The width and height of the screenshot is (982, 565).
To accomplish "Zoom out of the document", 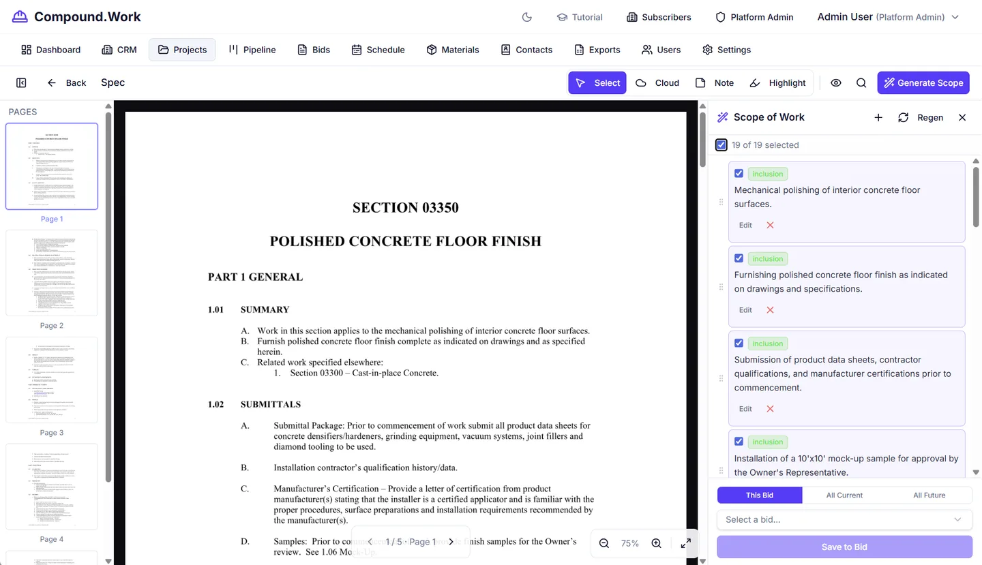I will coord(604,543).
